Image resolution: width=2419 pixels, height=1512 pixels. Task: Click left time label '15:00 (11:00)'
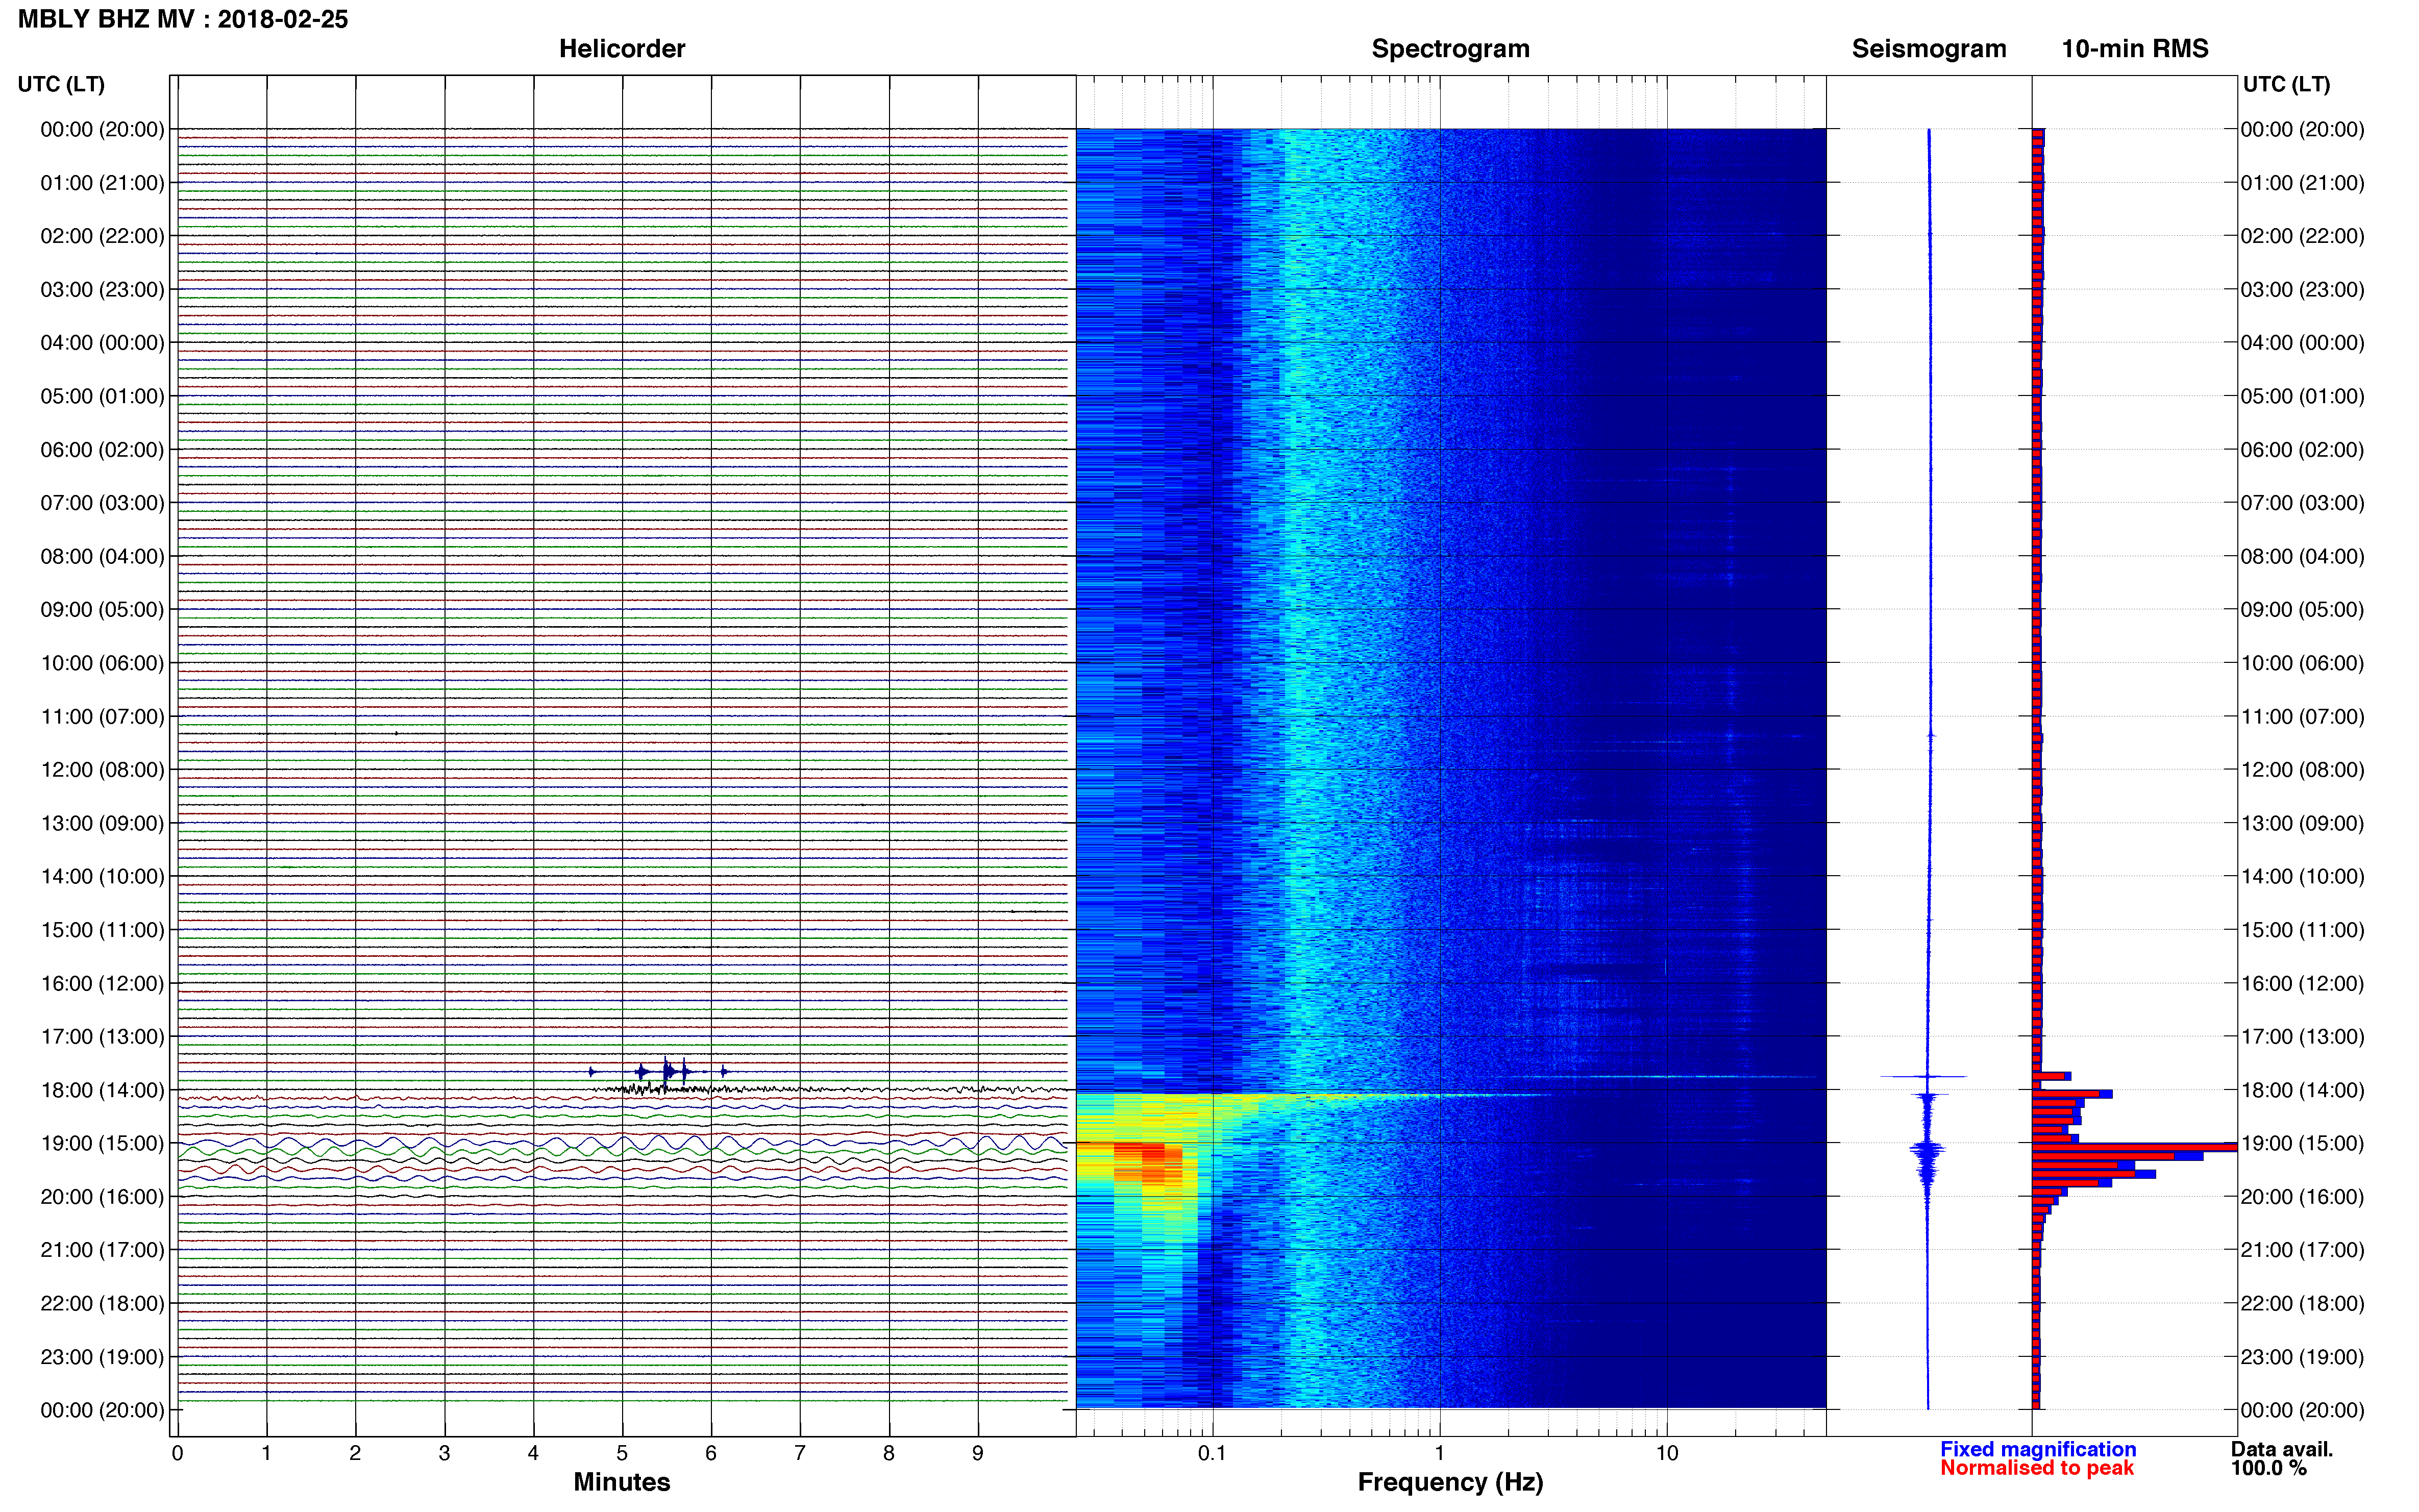click(x=102, y=930)
